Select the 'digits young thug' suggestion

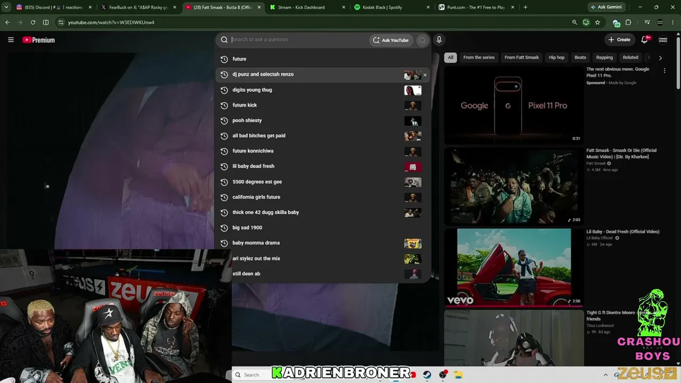click(x=323, y=90)
